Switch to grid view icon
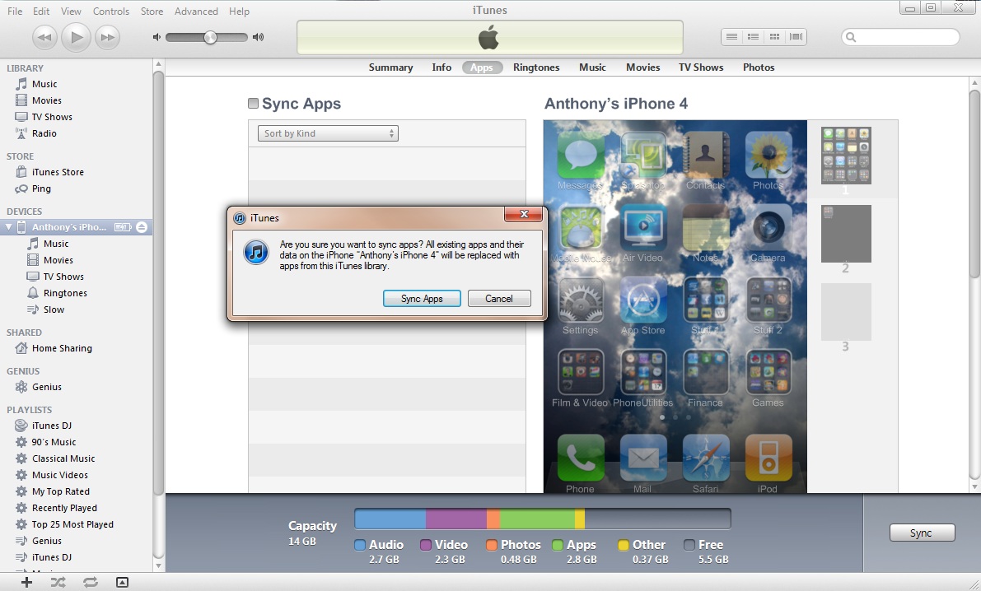This screenshot has height=591, width=981. 774,37
